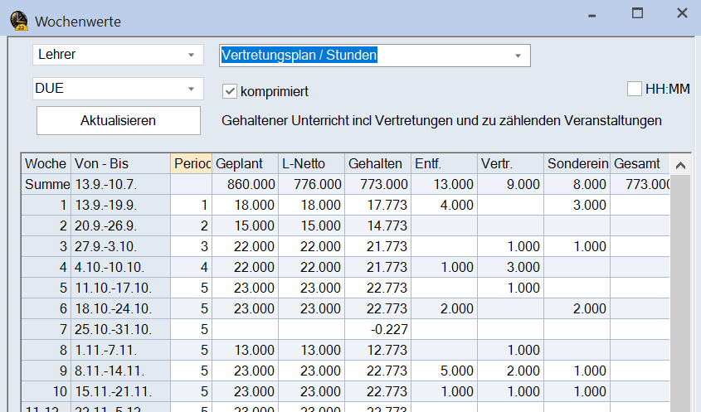Maximize the Wochenwerte window
This screenshot has height=412, width=701.
(637, 14)
